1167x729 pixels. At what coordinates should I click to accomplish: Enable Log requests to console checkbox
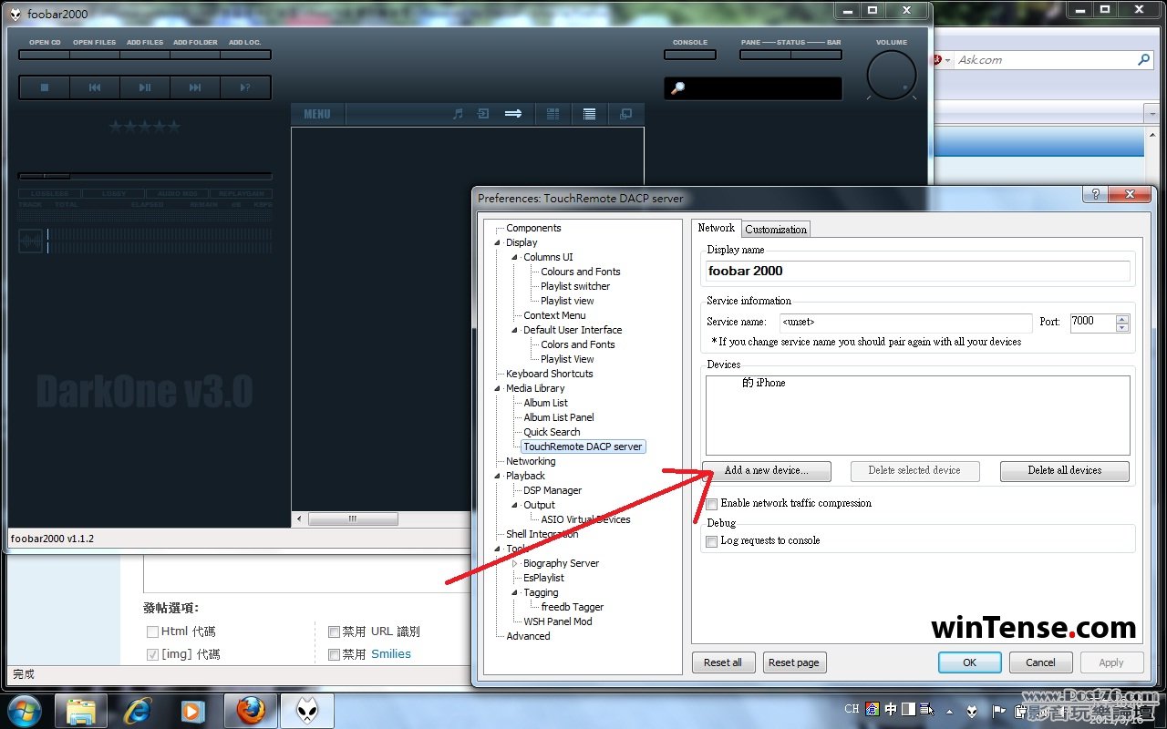[x=712, y=541]
